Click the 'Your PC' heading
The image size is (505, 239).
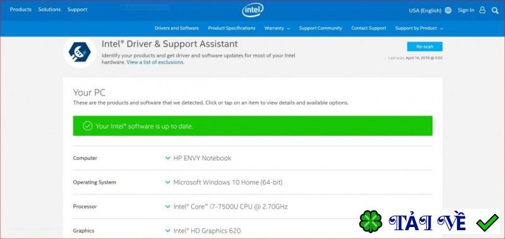pos(89,92)
